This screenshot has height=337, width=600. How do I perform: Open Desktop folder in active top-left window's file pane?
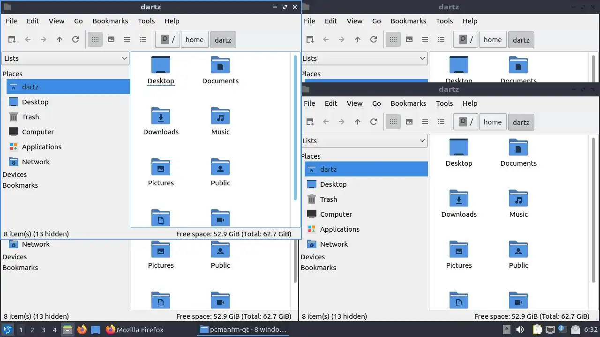161,70
